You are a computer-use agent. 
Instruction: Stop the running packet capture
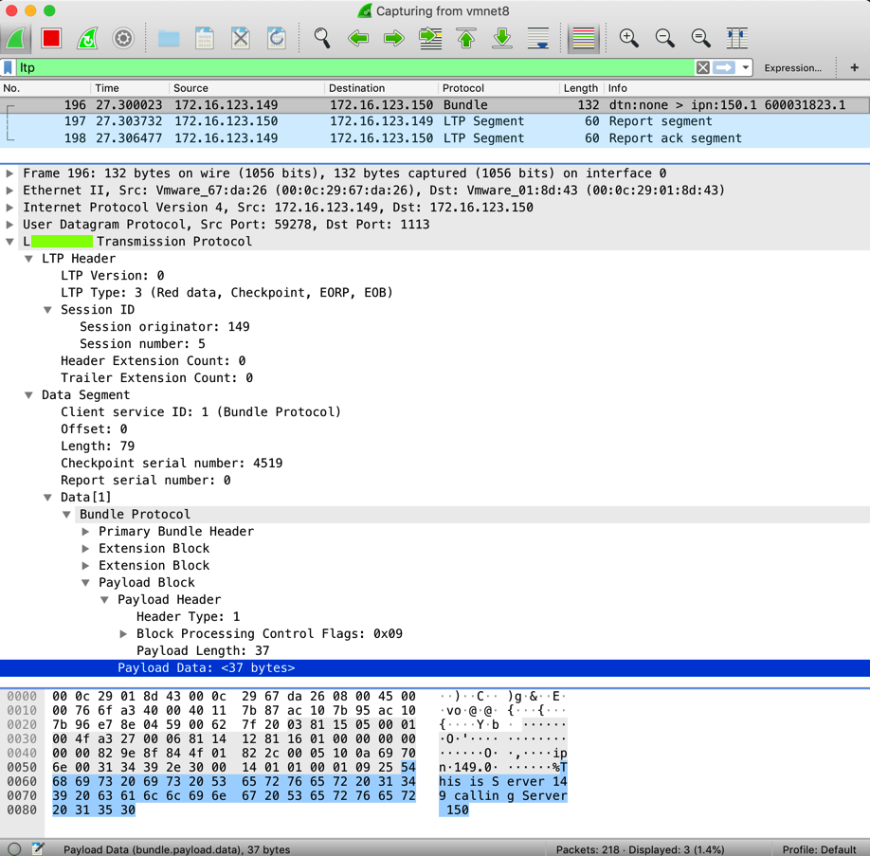click(x=51, y=38)
